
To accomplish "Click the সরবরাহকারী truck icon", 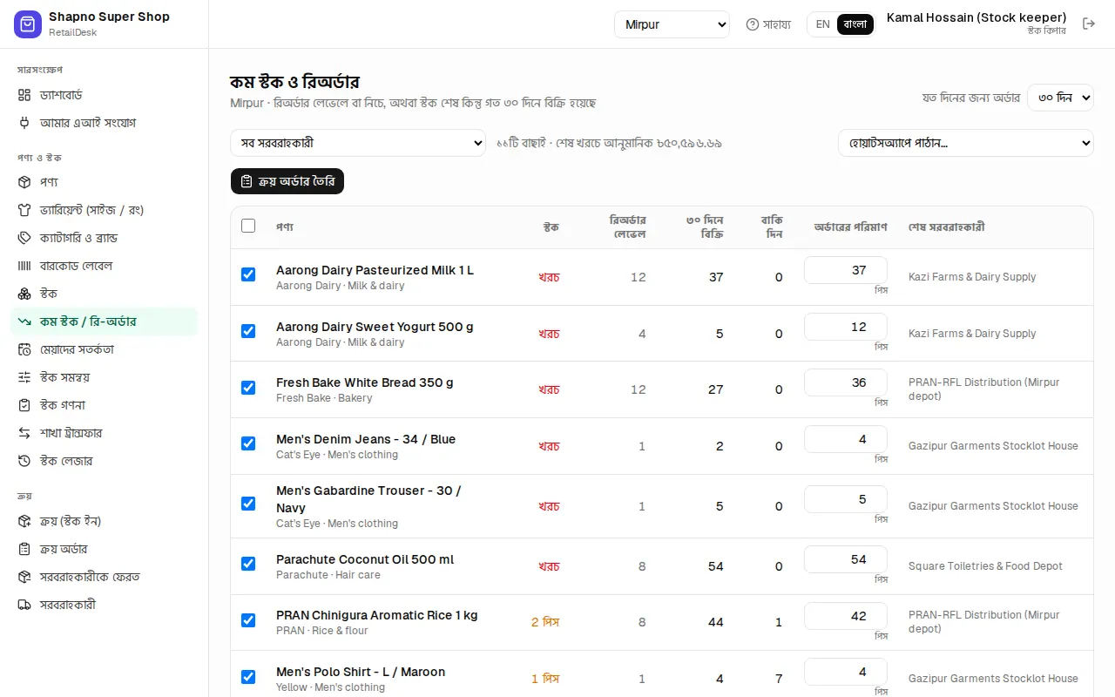I will pyautogui.click(x=24, y=605).
